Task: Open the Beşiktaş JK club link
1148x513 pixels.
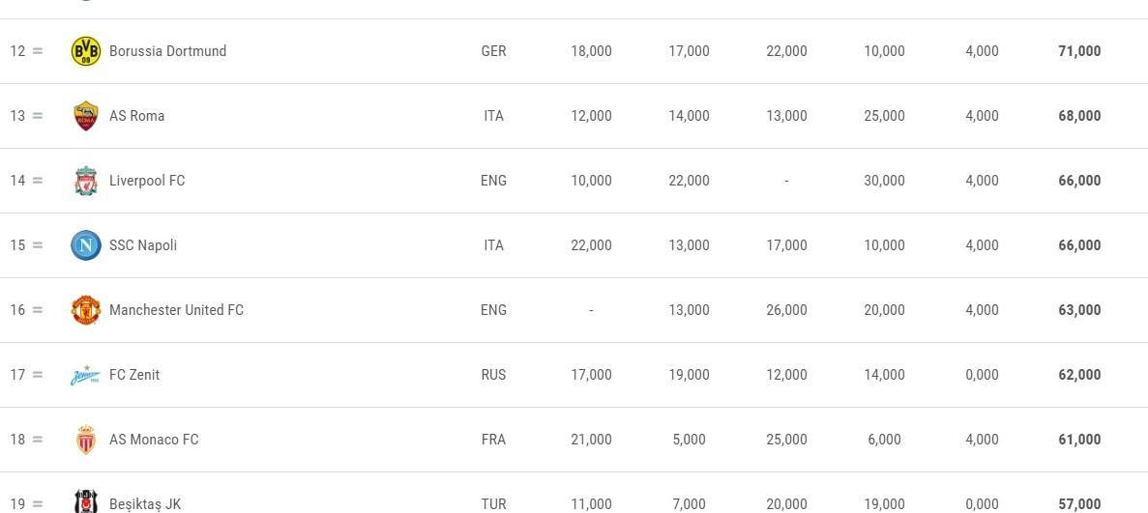Action: click(x=145, y=504)
